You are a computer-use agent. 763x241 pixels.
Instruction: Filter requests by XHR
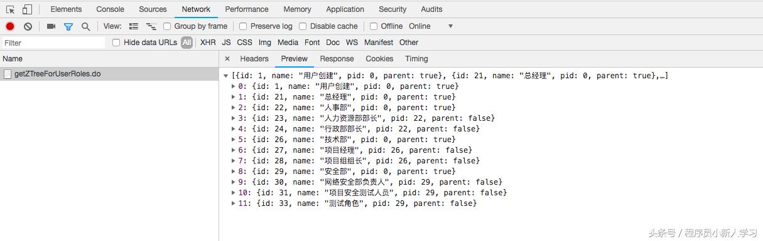[208, 43]
